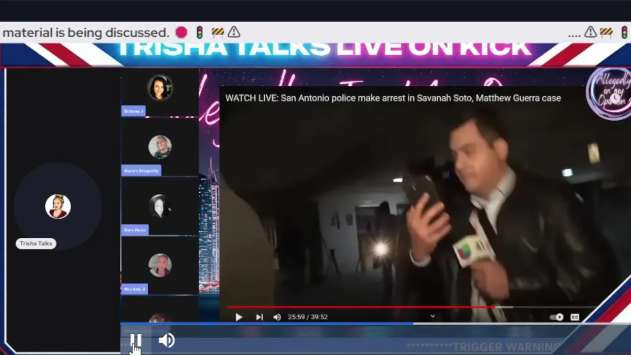Image resolution: width=631 pixels, height=355 pixels.
Task: Click the Brittney J name tag
Action: pos(134,111)
